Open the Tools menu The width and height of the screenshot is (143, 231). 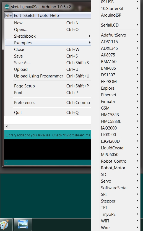click(x=43, y=15)
